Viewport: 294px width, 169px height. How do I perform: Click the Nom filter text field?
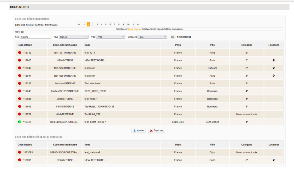pyautogui.click(x=35, y=37)
